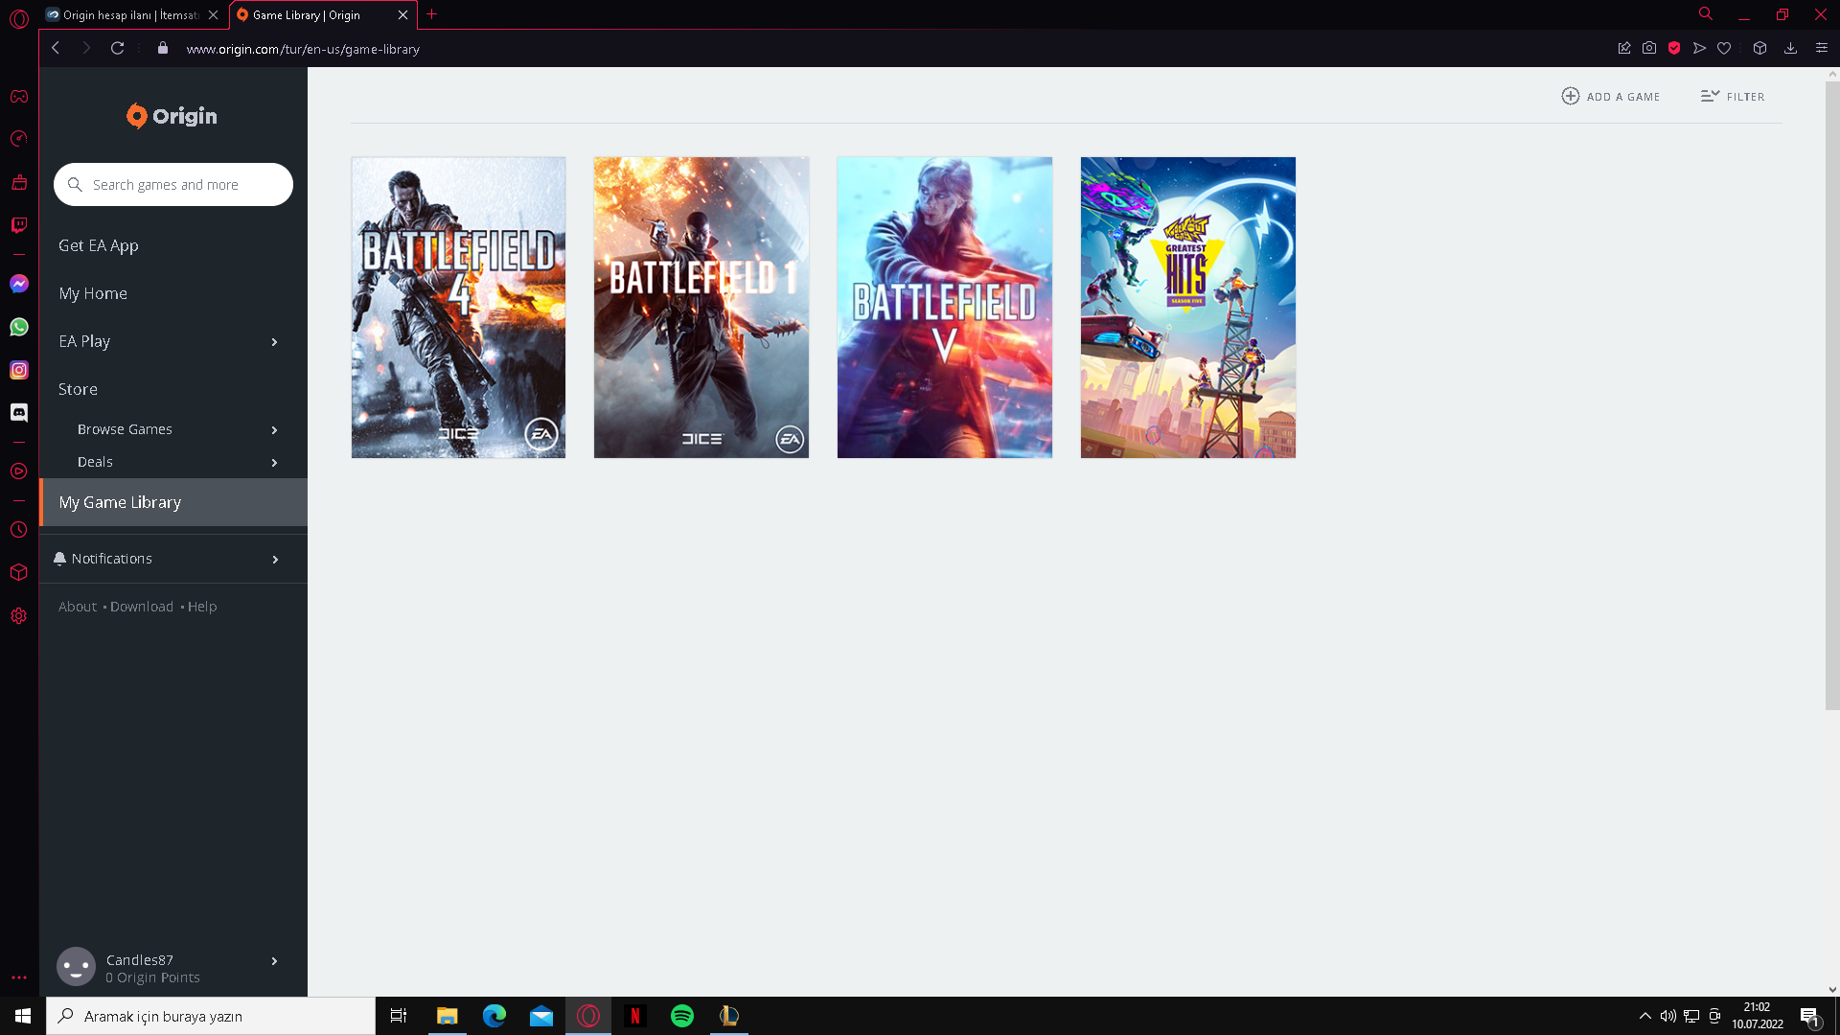
Task: Open File Explorer from taskbar
Action: click(x=447, y=1016)
